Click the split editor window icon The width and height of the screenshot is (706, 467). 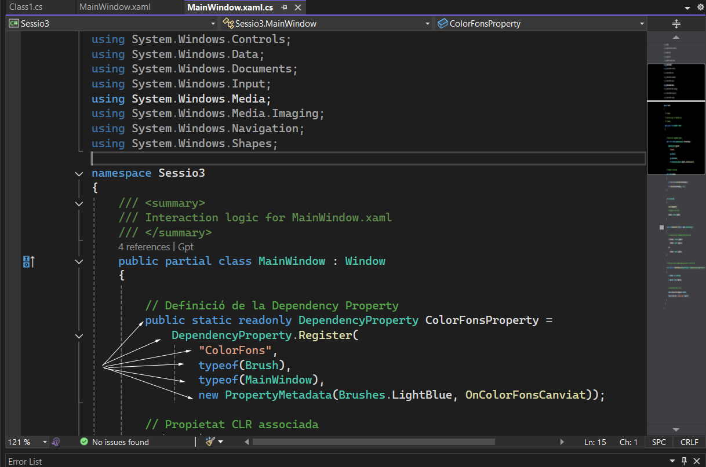[676, 24]
